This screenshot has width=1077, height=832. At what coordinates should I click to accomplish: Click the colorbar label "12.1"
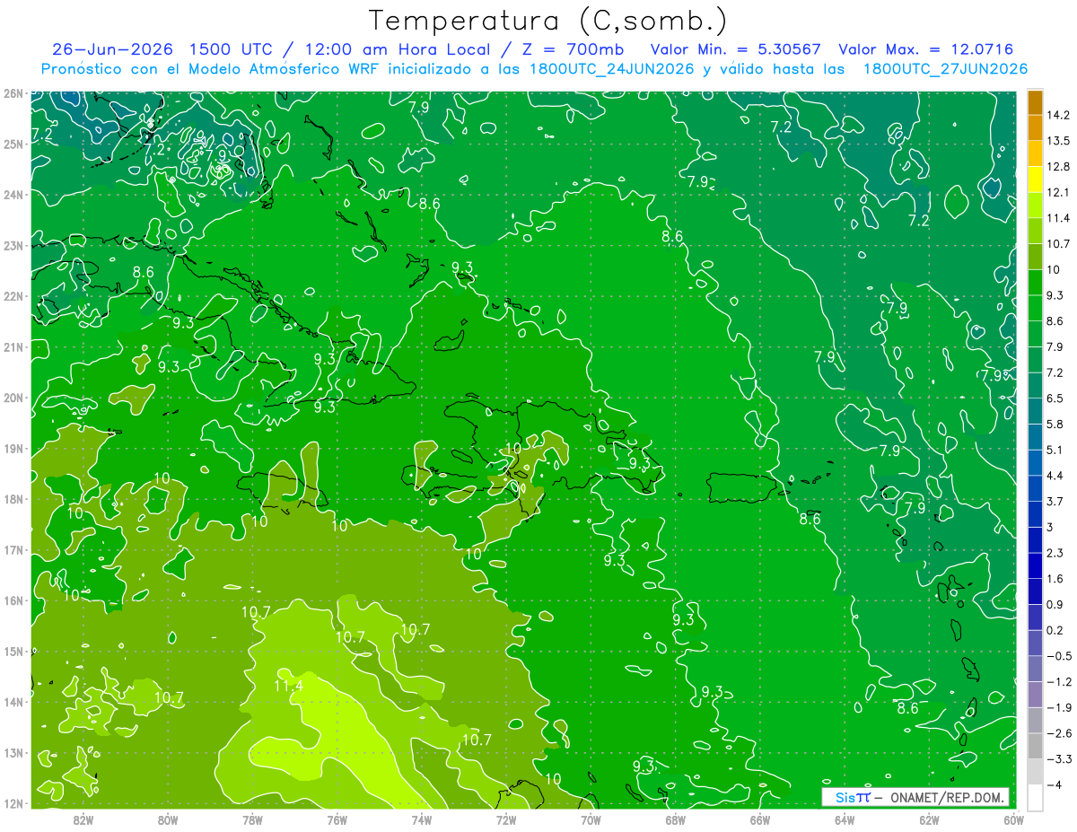click(x=1058, y=192)
